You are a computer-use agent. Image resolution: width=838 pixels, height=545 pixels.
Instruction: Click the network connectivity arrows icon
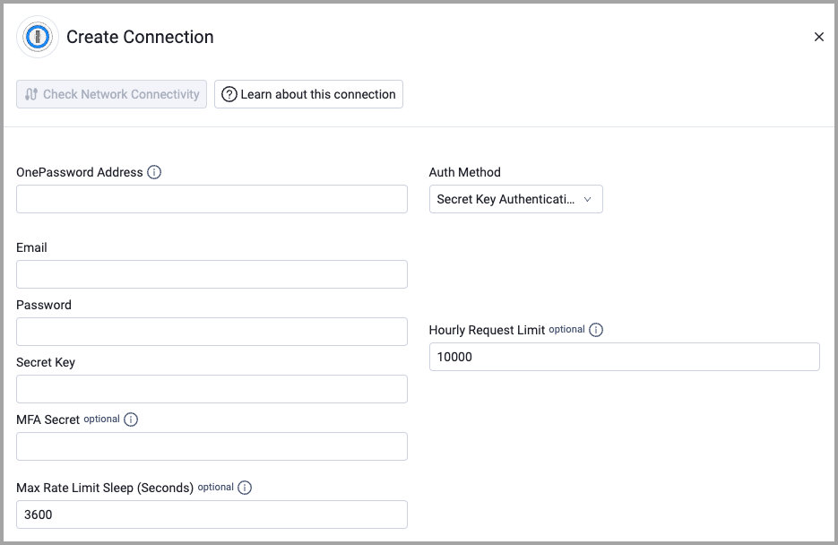point(31,94)
